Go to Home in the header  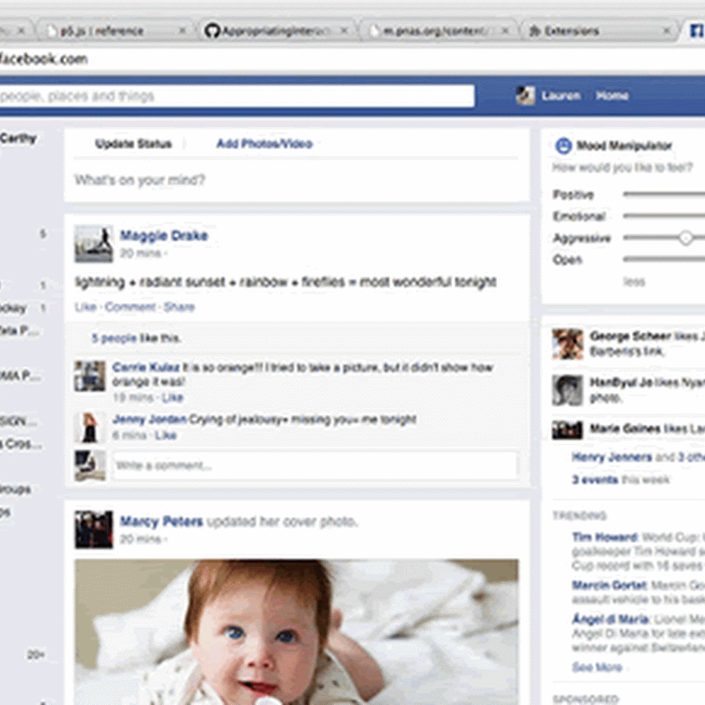tap(612, 95)
